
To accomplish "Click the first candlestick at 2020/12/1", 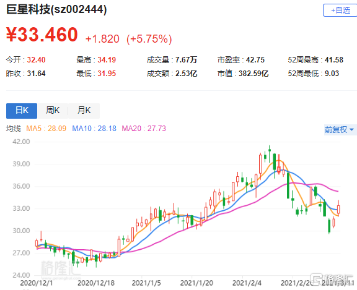I will 37,243.
